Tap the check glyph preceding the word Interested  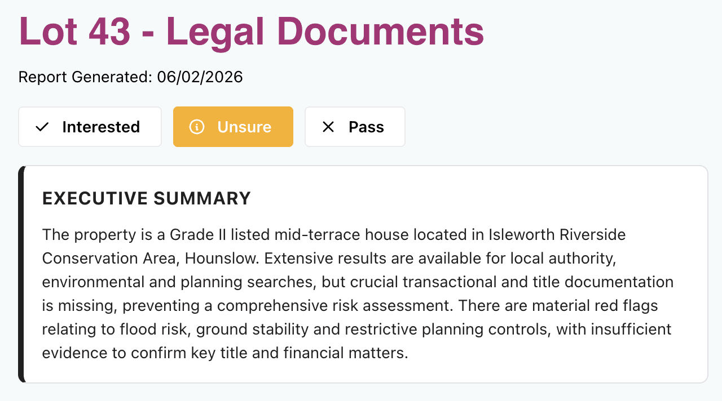pos(41,127)
